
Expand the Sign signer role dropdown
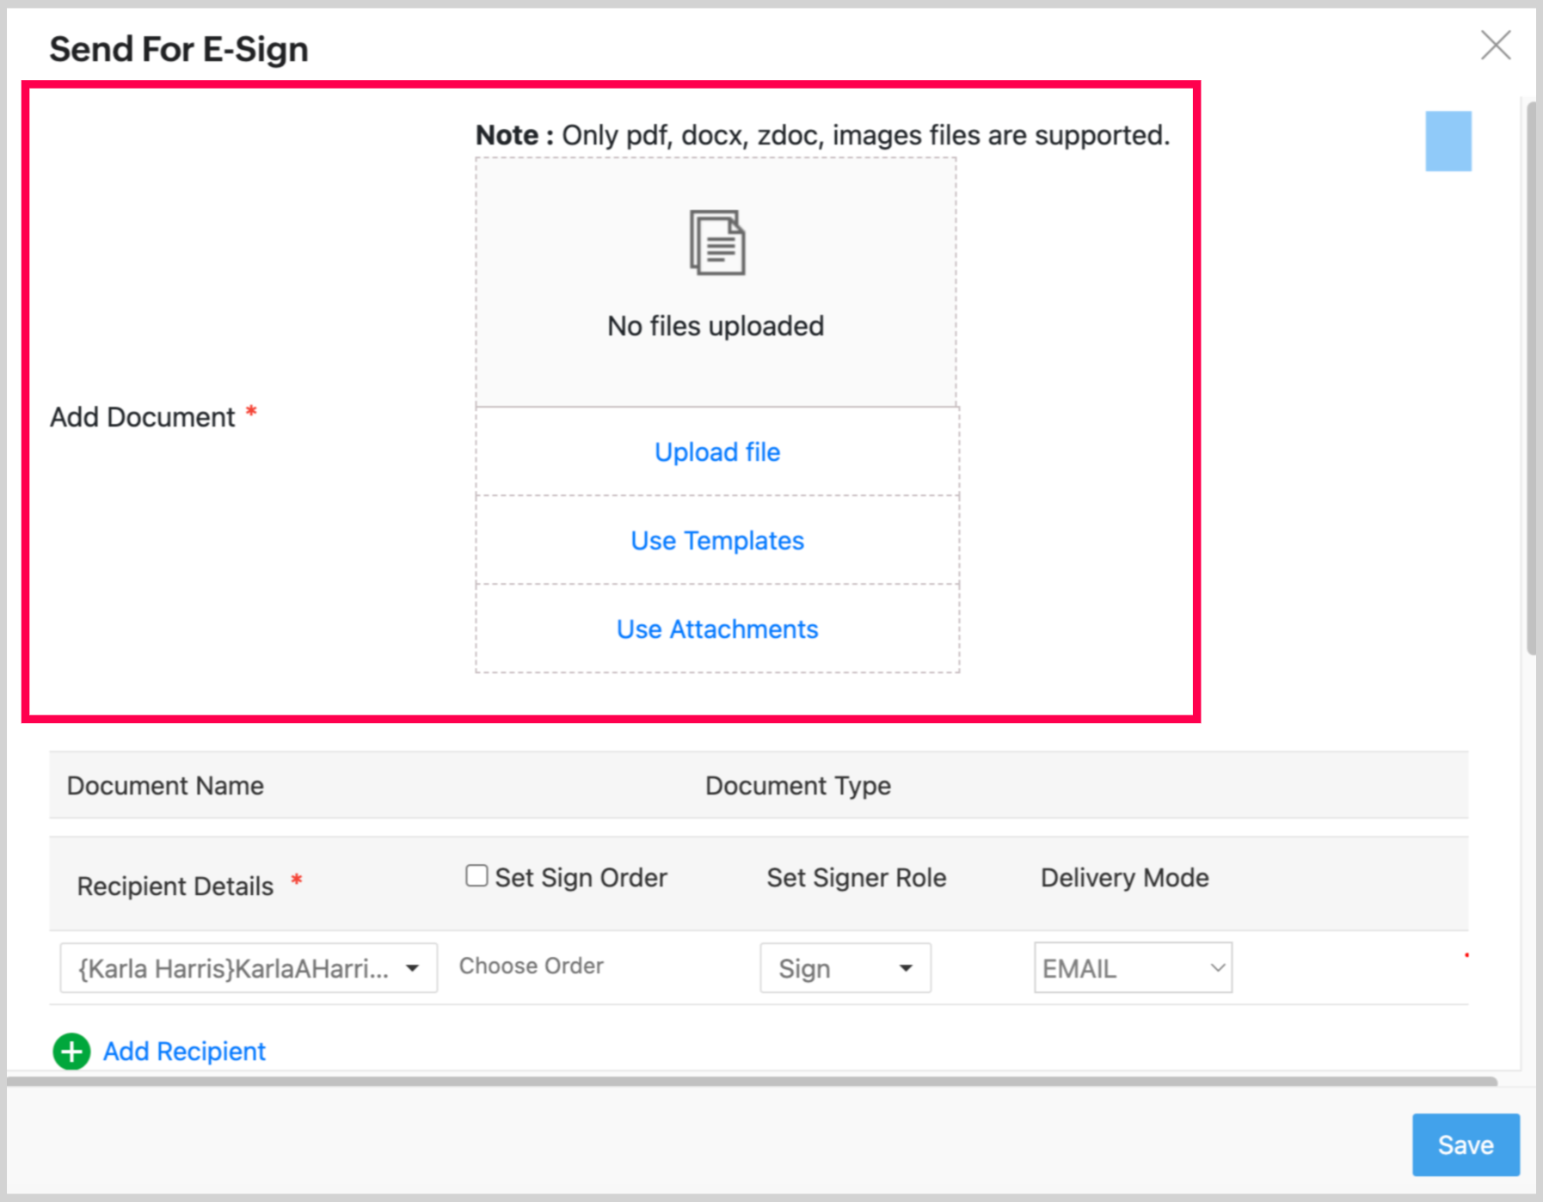pos(845,968)
